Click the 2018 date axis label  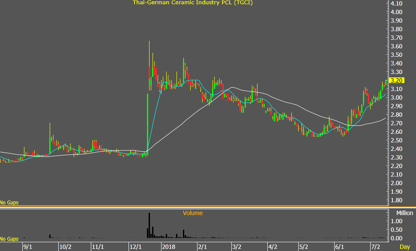click(x=169, y=247)
